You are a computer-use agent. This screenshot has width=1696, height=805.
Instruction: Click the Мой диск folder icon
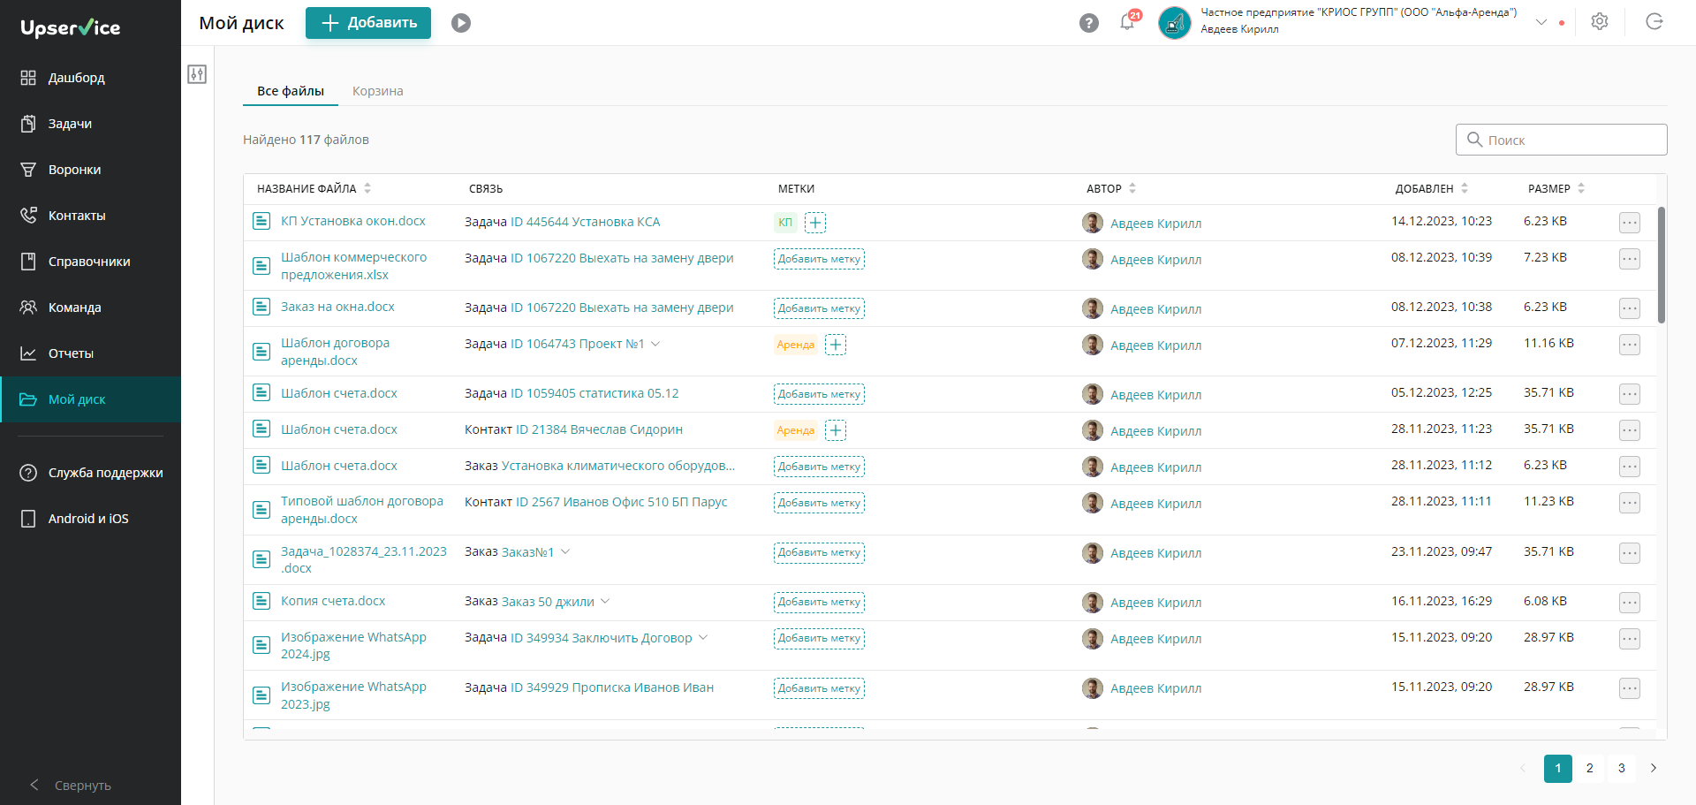28,399
